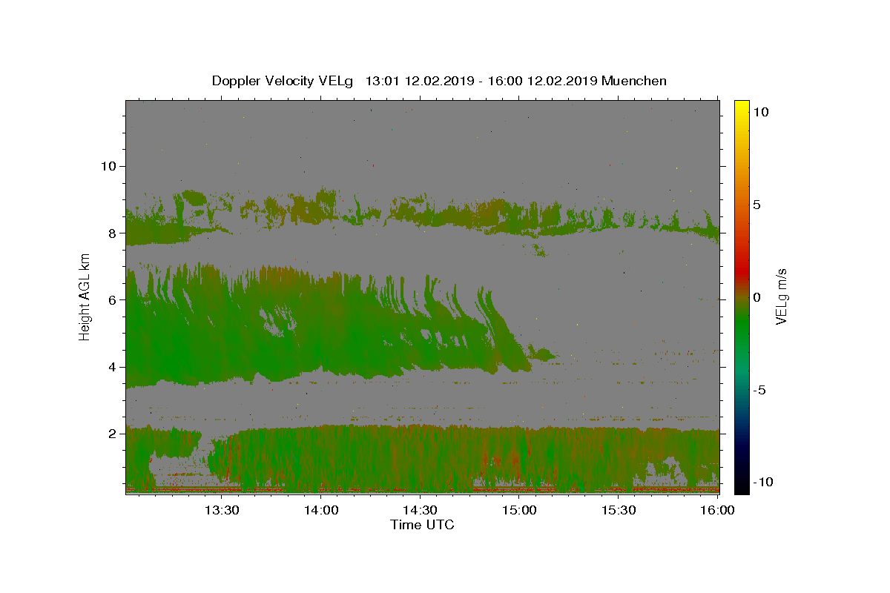This screenshot has height=593, width=890.
Task: Click the yellow top of the colorbar
Action: pyautogui.click(x=741, y=107)
